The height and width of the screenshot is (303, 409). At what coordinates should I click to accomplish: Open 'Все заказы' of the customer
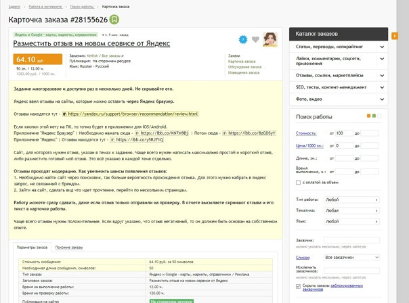tap(111, 55)
